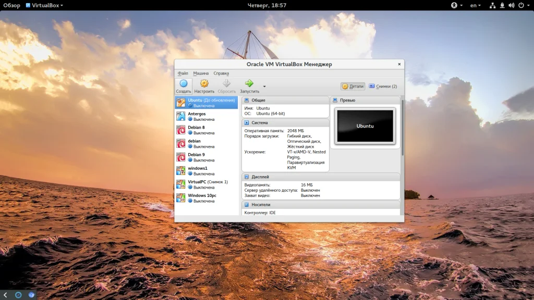This screenshot has width=534, height=300.
Task: Open the dropdown arrow beside Запустить
Action: (264, 86)
